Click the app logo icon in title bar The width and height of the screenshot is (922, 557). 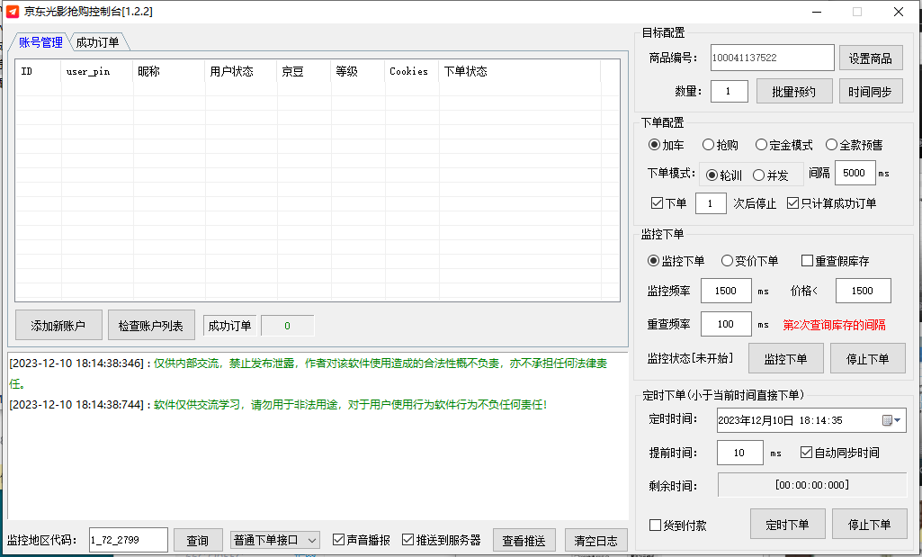coord(13,12)
